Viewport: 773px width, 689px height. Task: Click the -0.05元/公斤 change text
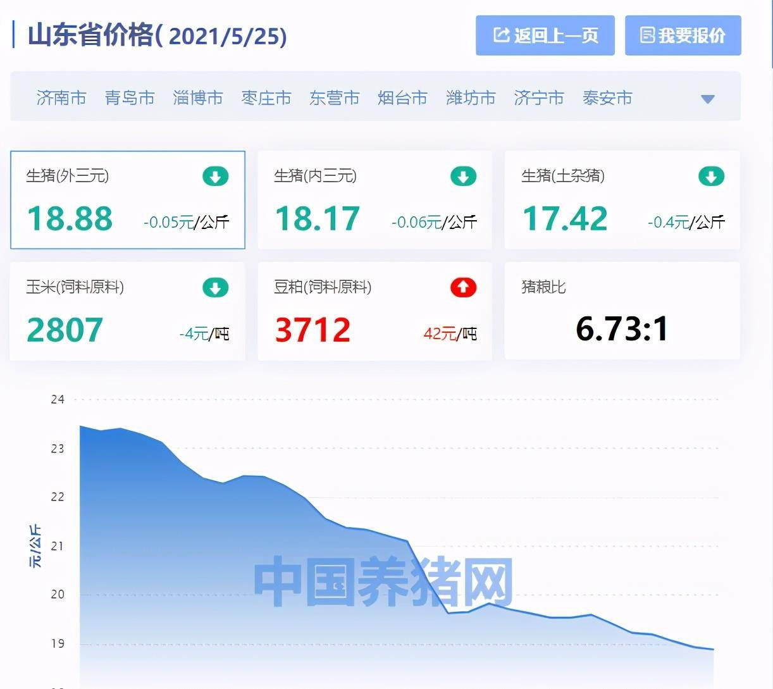coord(186,222)
